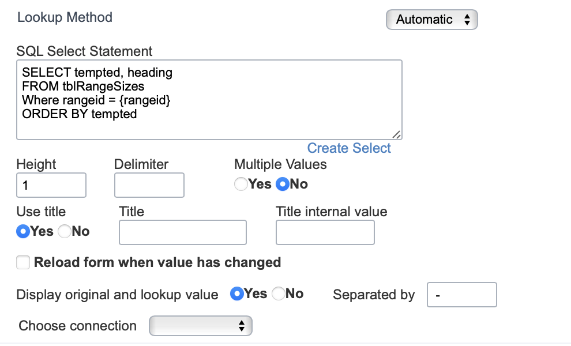
Task: Click the arrows icon on Automatic dropdown
Action: pos(467,20)
